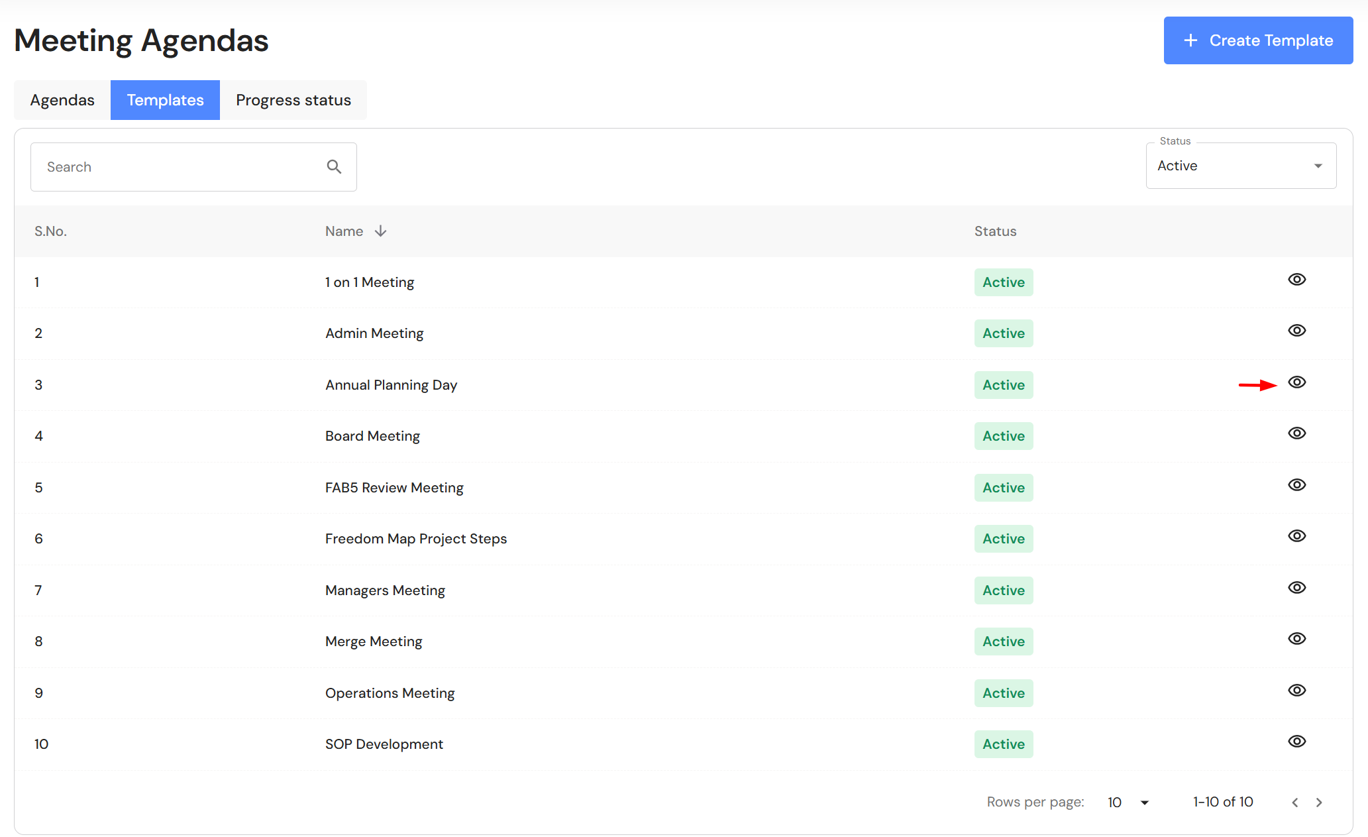This screenshot has width=1368, height=837.
Task: View the Admin Meeting template
Action: [x=1296, y=331]
